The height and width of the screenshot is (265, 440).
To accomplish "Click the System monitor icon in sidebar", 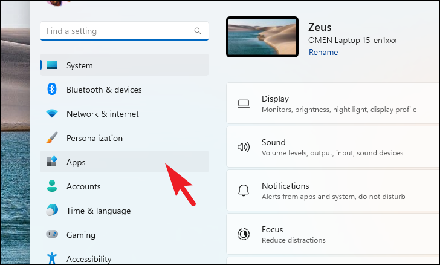I will click(52, 65).
